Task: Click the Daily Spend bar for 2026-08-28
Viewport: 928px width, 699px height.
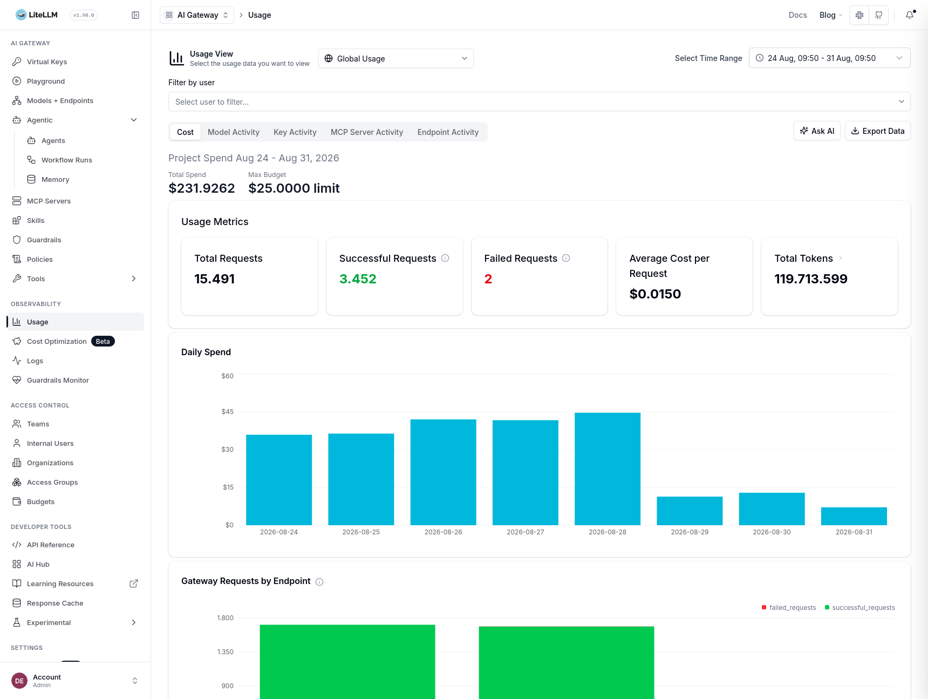Action: 608,469
